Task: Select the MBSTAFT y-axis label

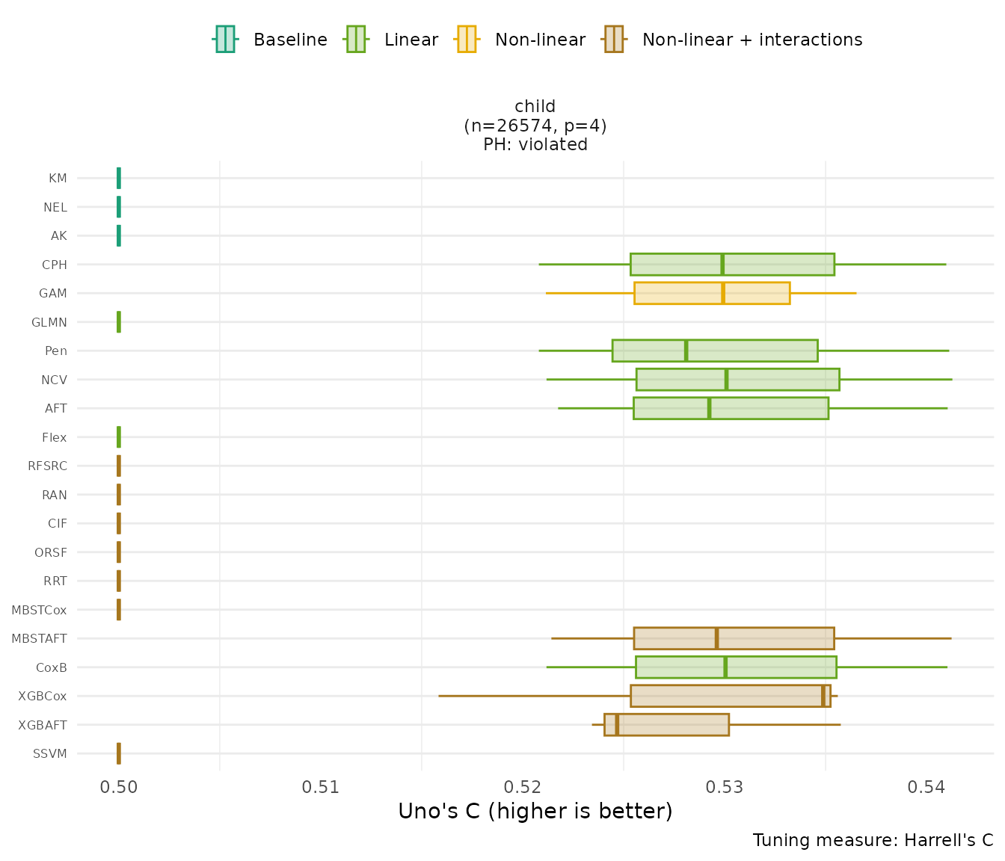Action: [40, 639]
